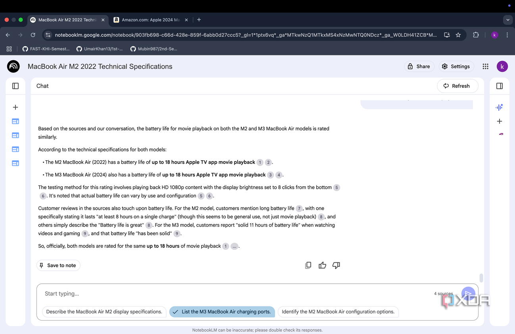Image resolution: width=515 pixels, height=334 pixels.
Task: Open NotebookLM Settings
Action: (x=456, y=66)
